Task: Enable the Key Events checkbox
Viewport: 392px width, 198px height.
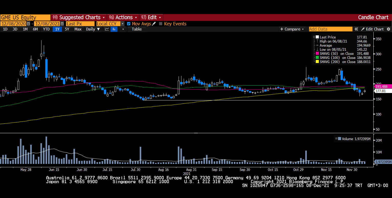Action: (161, 24)
